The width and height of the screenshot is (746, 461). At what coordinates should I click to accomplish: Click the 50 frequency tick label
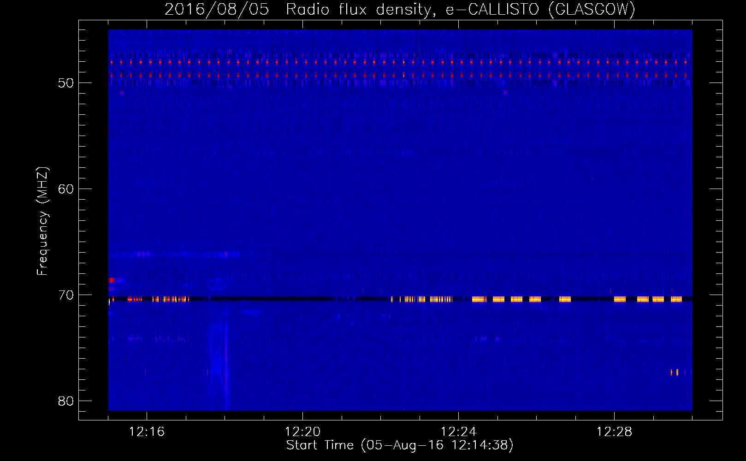click(66, 83)
